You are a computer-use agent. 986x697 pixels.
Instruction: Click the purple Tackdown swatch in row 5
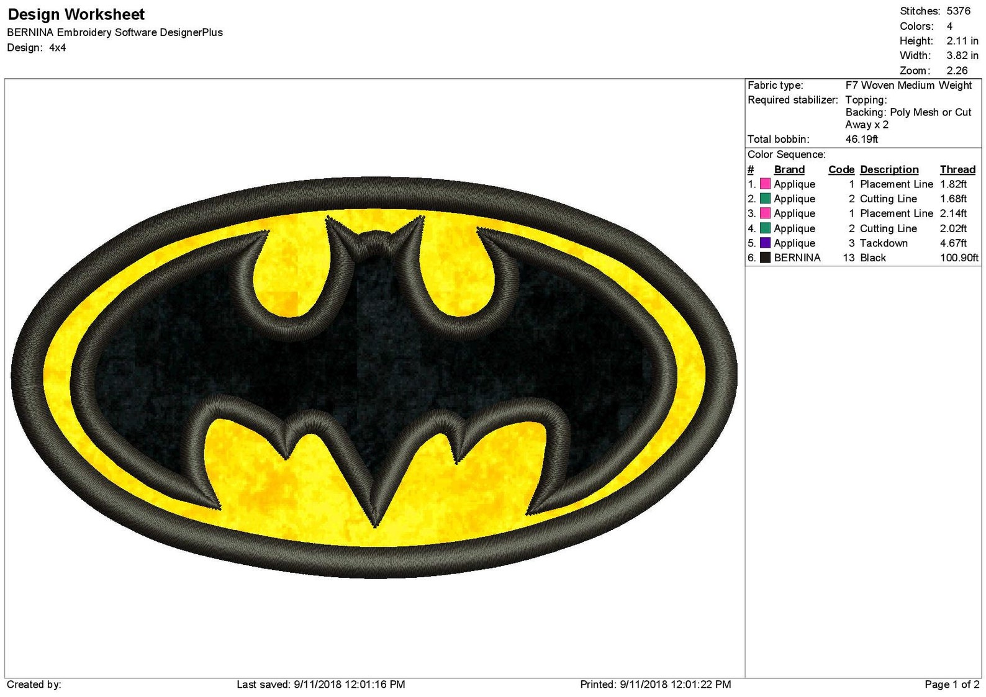[x=765, y=243]
